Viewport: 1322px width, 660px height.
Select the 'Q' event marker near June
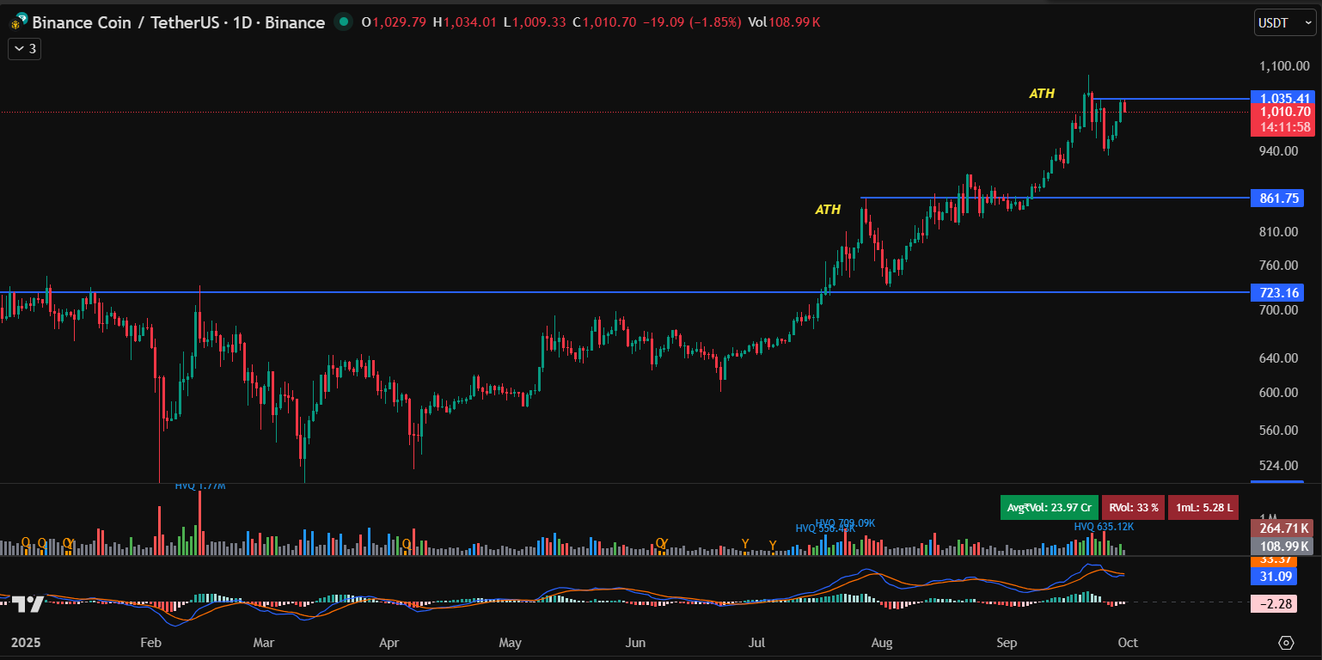(x=660, y=543)
